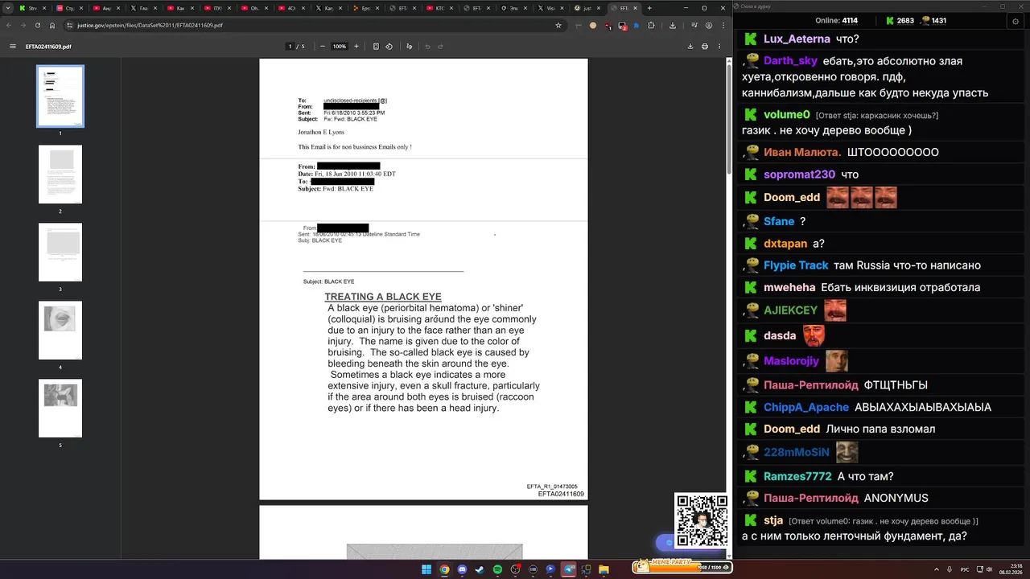Click username Ramzes7772 in chat
Viewport: 1030px width, 579px height.
797,476
